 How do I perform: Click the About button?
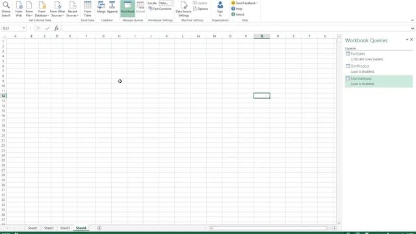pyautogui.click(x=238, y=14)
